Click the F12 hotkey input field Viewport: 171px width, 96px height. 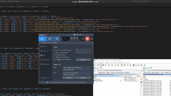tap(83, 50)
